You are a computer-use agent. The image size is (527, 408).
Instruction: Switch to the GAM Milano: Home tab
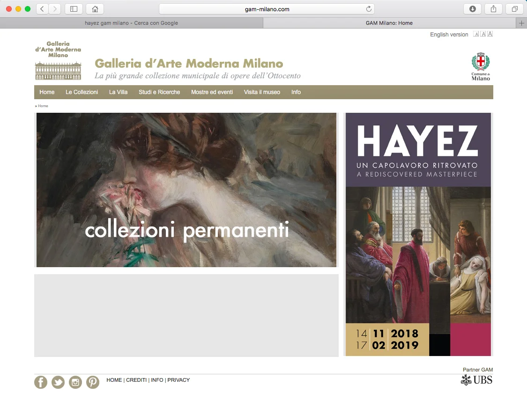tap(389, 23)
